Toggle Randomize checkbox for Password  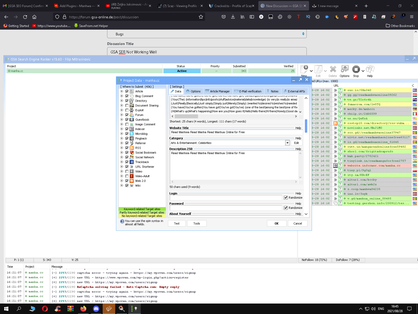(x=286, y=208)
